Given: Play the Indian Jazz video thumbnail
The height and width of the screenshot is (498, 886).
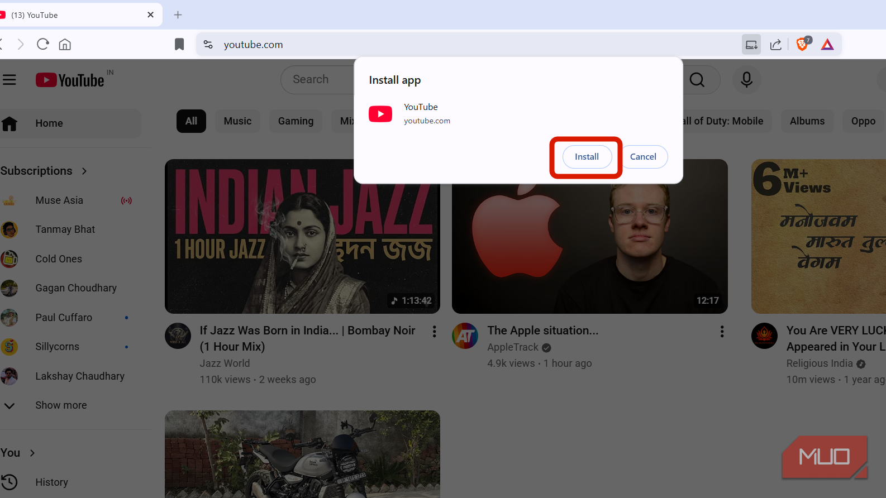Looking at the screenshot, I should [302, 237].
